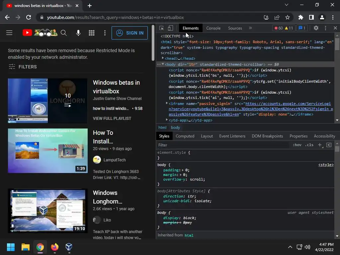
Task: Toggle the device toolbar in DevTools
Action: (170, 28)
